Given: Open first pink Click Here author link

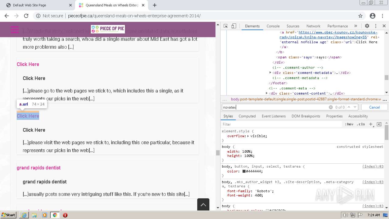Looking at the screenshot, I should (28, 64).
